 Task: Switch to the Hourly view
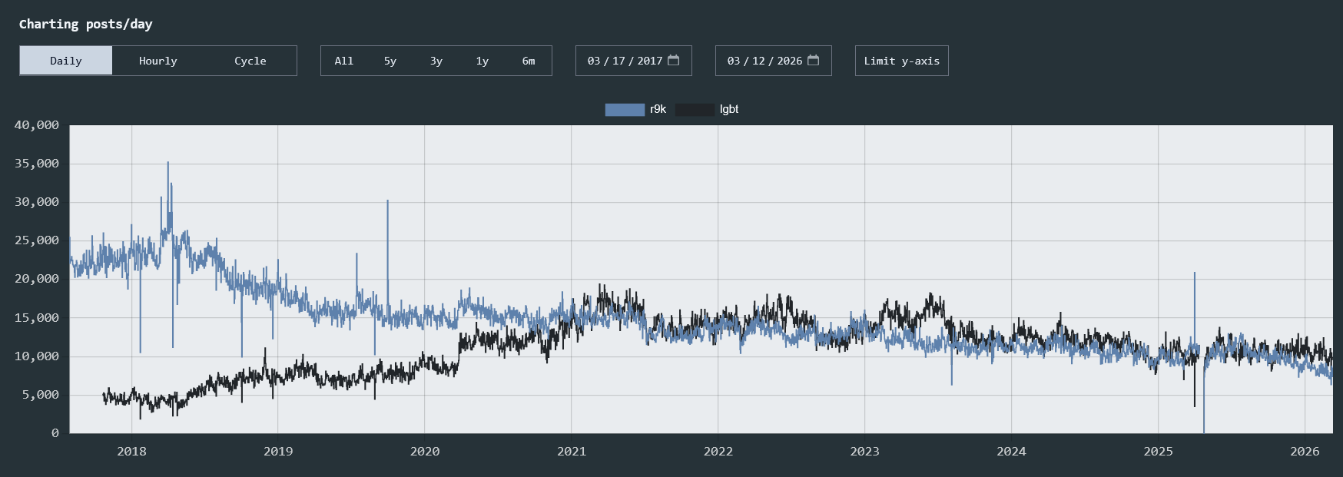(158, 61)
